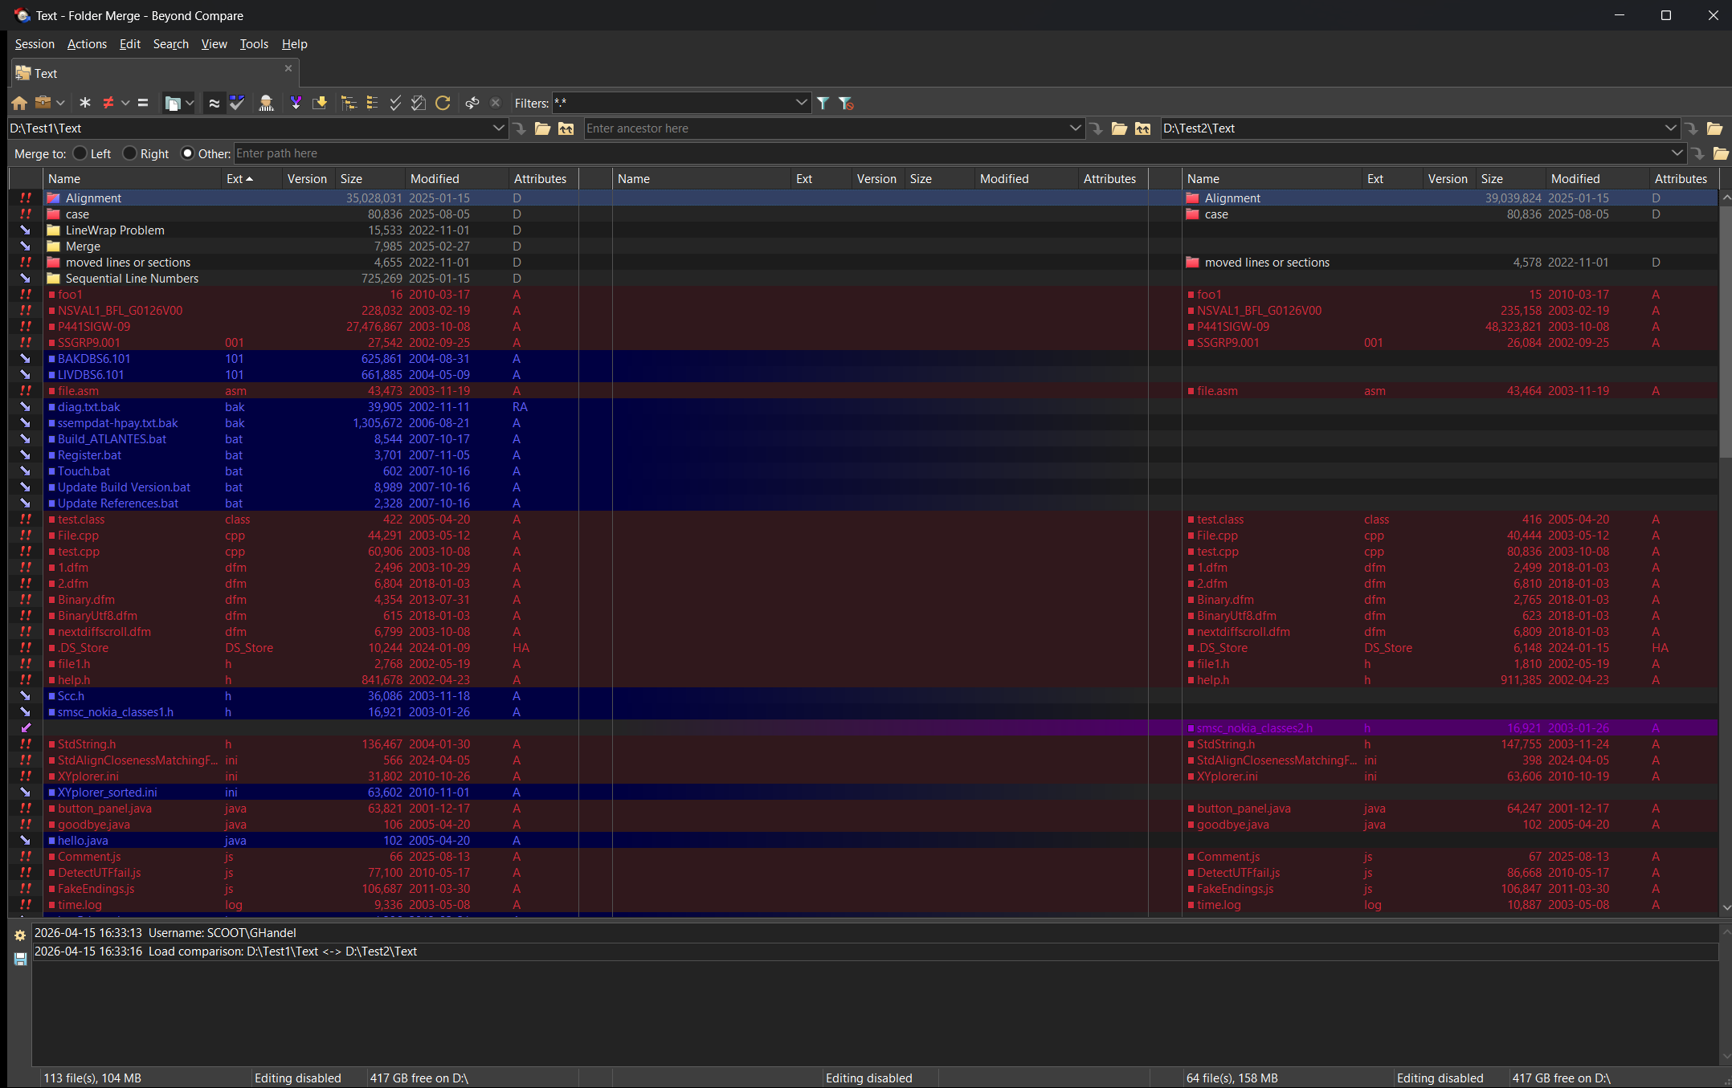Image resolution: width=1732 pixels, height=1088 pixels.
Task: Open the Differences dropdown arrow
Action: tap(125, 103)
